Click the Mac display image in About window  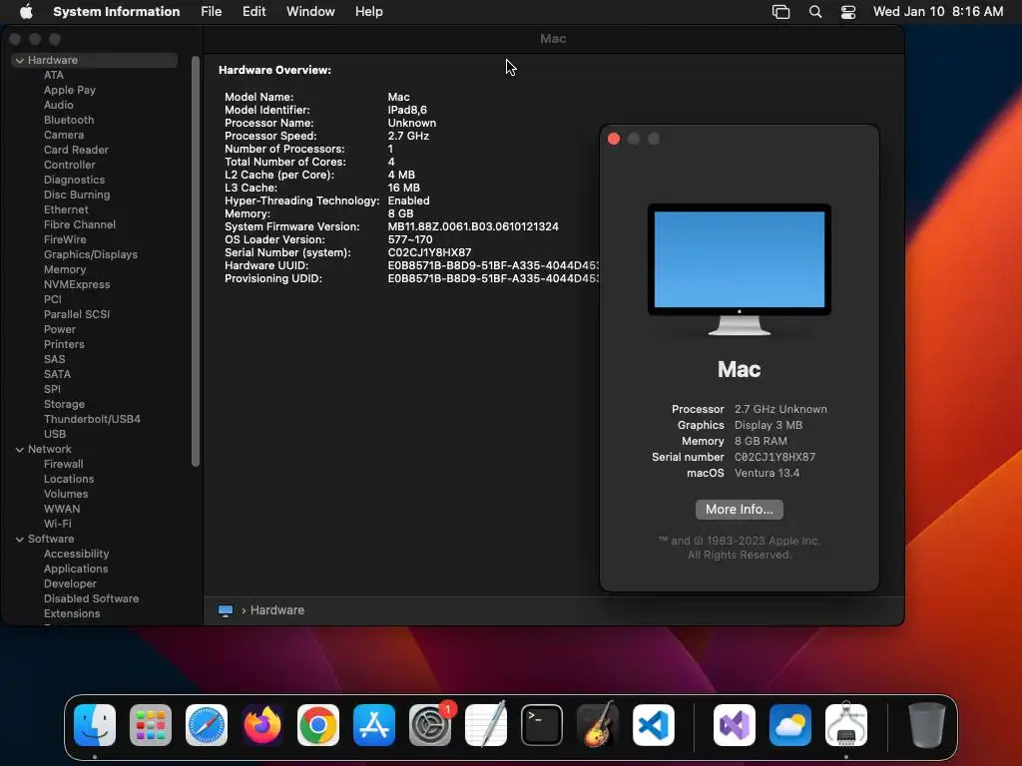[740, 269]
